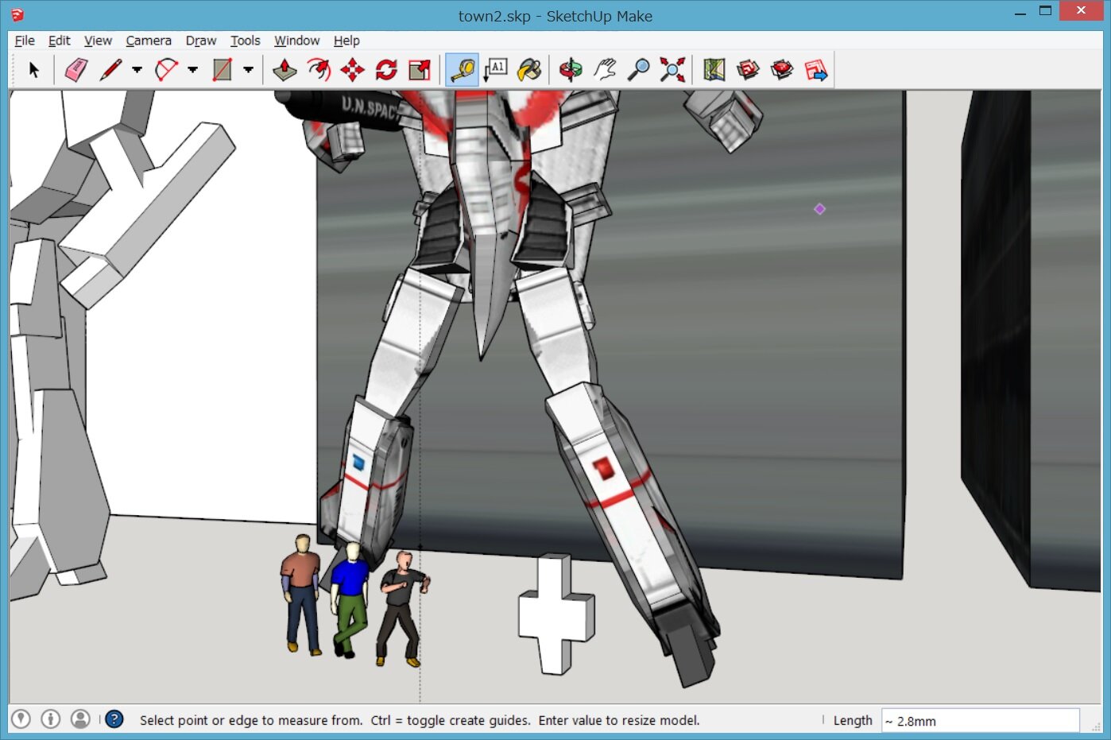The width and height of the screenshot is (1111, 740).
Task: Expand the Arc tool dropdown arrow
Action: coord(192,70)
